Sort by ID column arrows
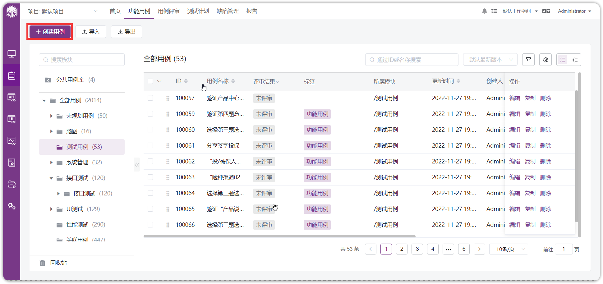This screenshot has height=284, width=603. 186,81
